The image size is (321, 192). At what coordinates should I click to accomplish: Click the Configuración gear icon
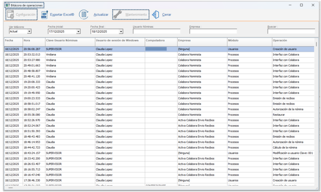(11, 15)
